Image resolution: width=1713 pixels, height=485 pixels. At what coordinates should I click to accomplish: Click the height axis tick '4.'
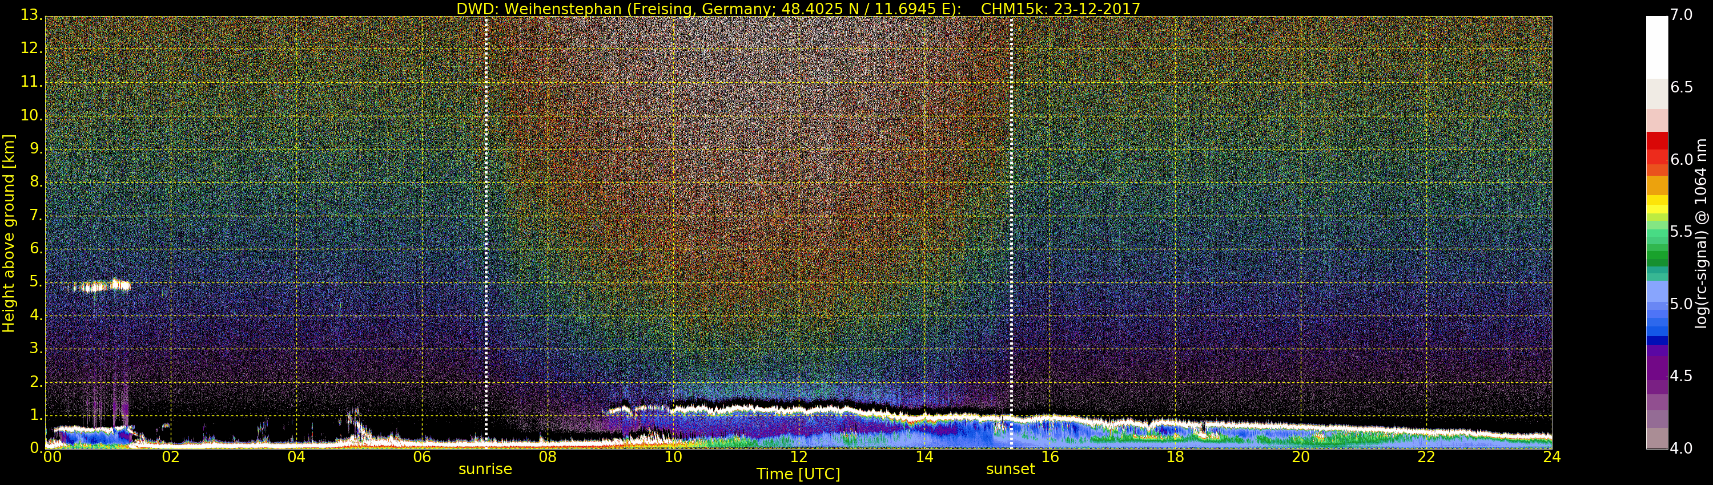point(35,315)
